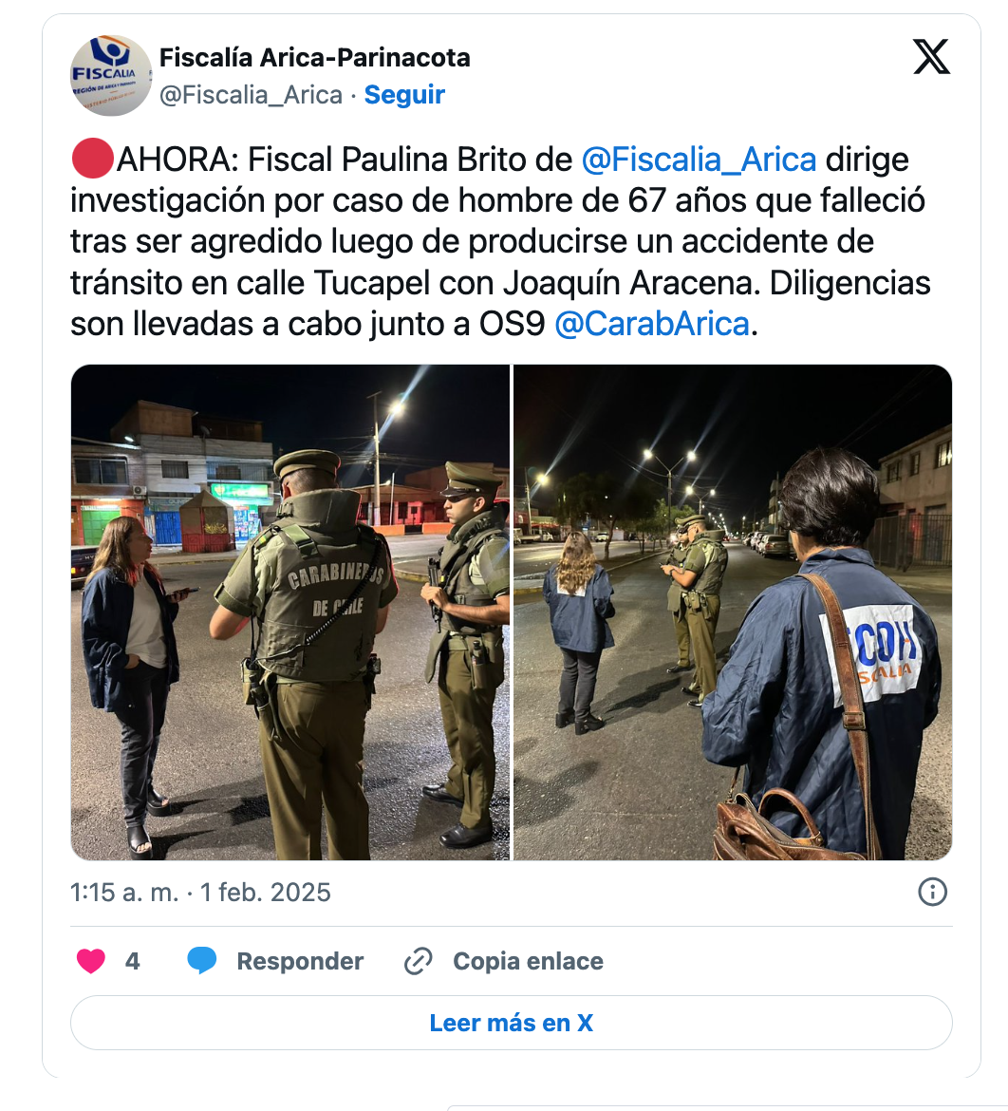
Task: Click the Leer más en X button
Action: pos(512,1023)
